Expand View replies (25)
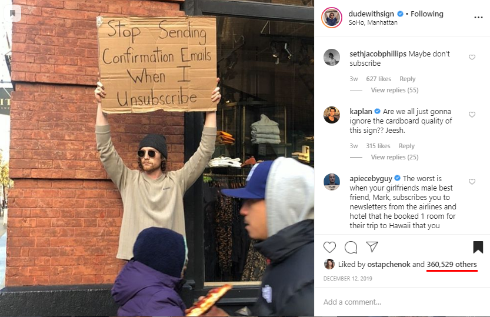 click(394, 157)
